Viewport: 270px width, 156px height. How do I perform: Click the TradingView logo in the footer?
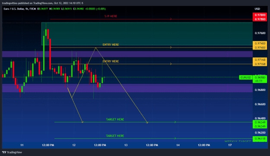coord(12,152)
